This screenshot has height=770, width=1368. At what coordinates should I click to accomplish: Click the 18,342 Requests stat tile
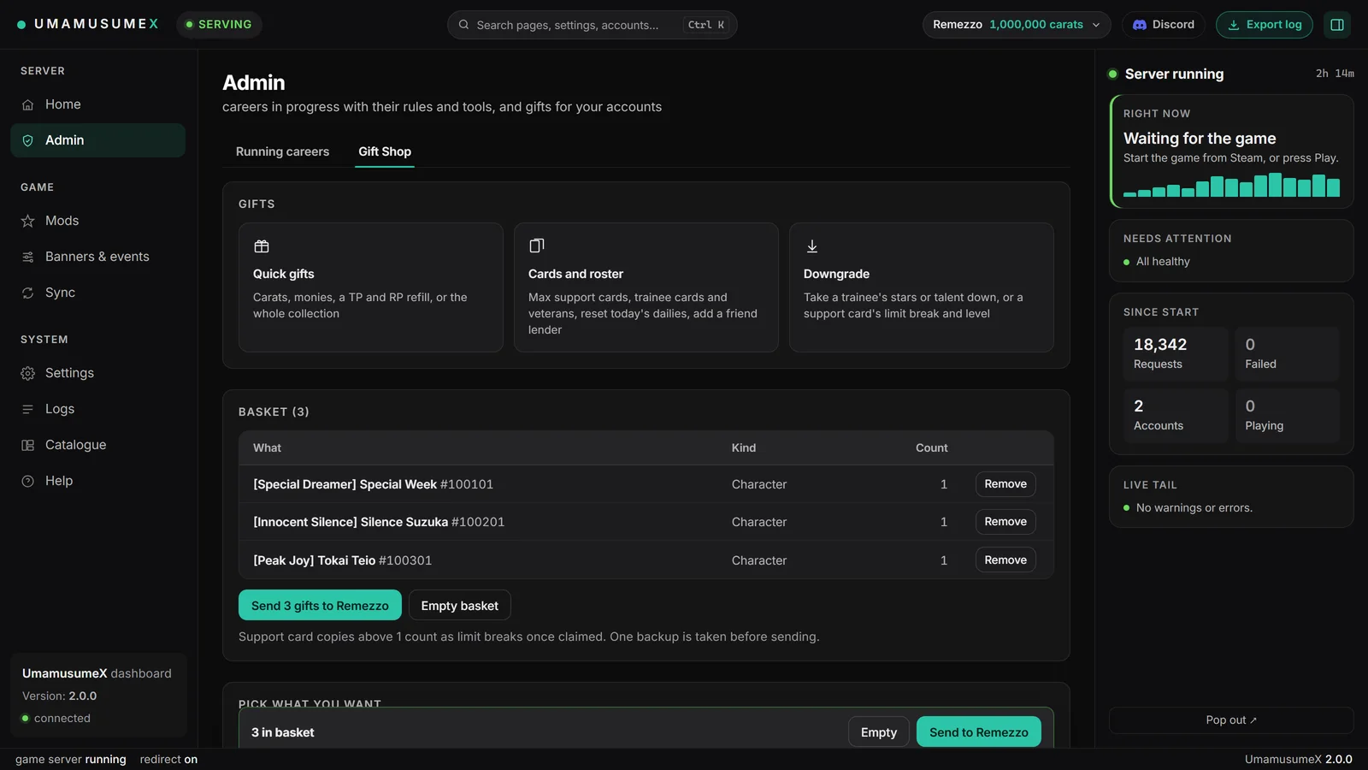coord(1176,353)
